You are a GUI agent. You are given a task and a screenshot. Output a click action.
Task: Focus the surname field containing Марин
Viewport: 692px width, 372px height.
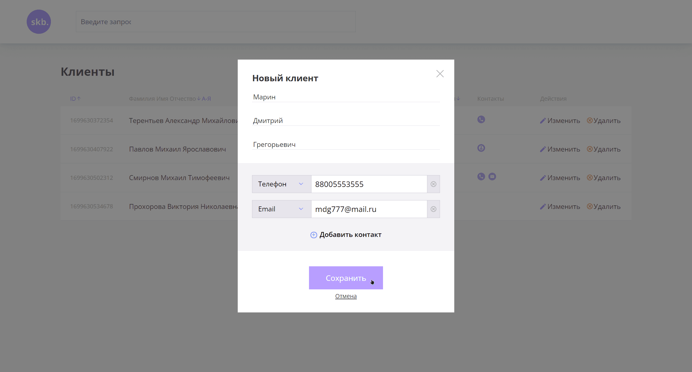(x=346, y=97)
